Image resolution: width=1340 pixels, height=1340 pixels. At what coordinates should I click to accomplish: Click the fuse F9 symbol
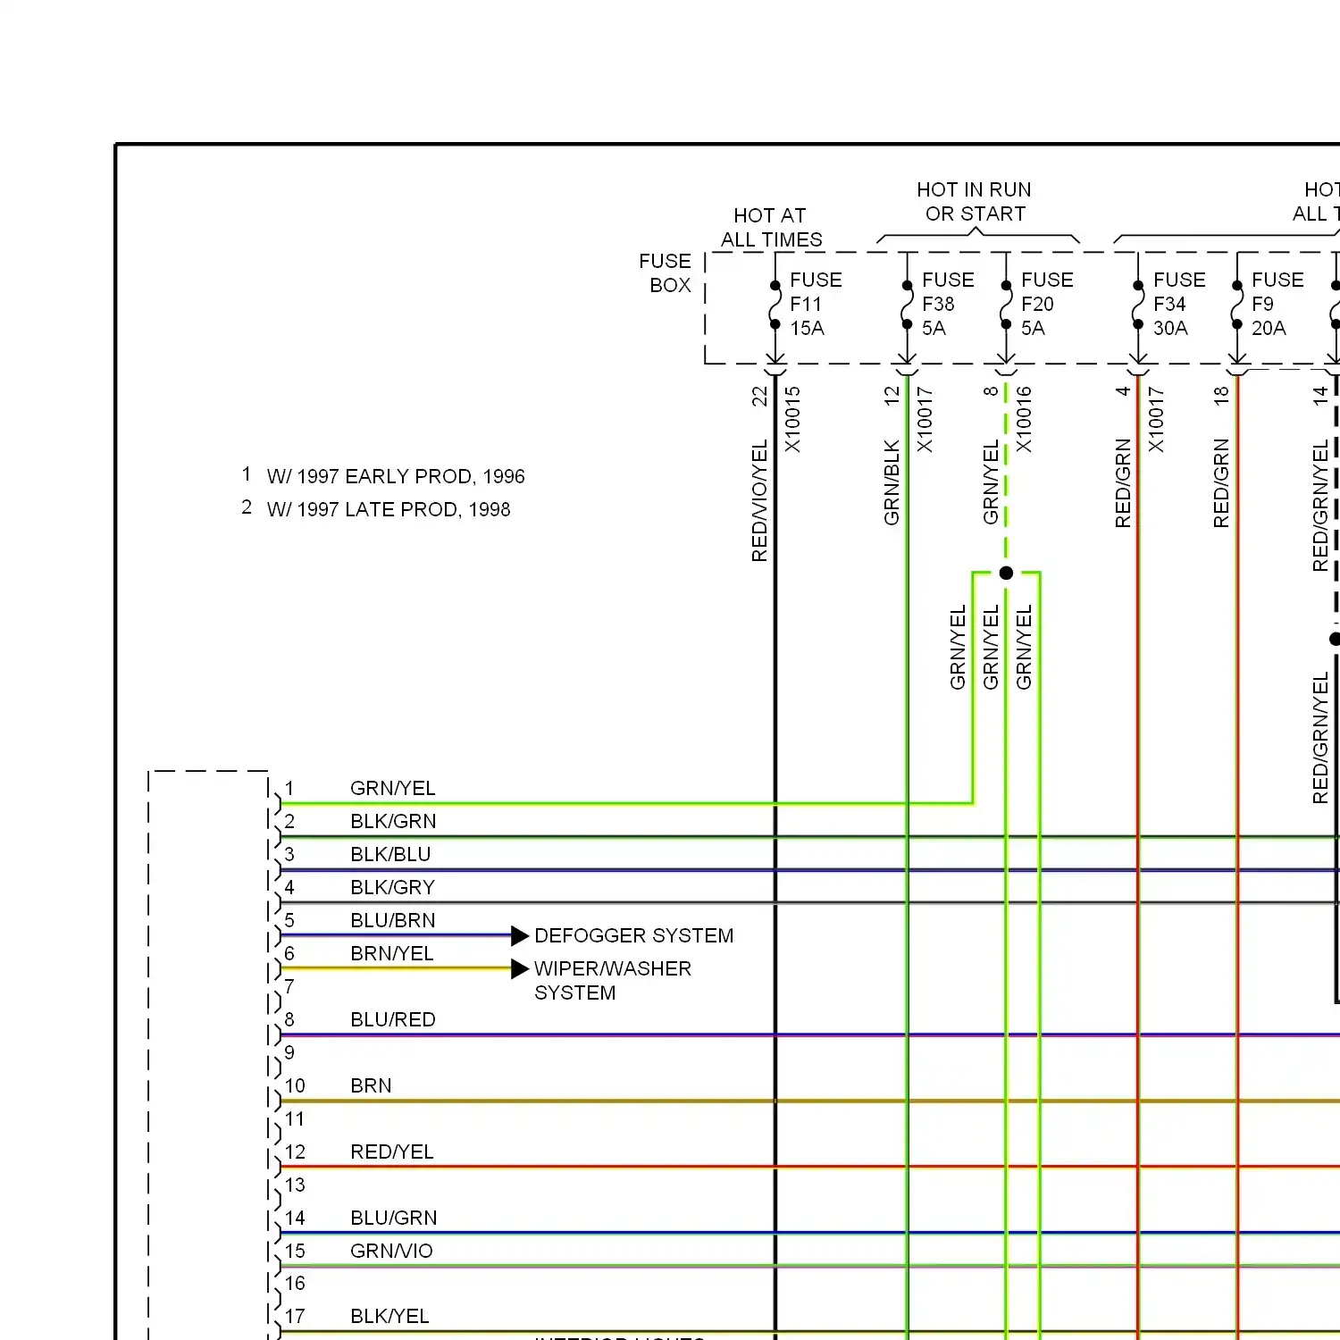[1237, 305]
